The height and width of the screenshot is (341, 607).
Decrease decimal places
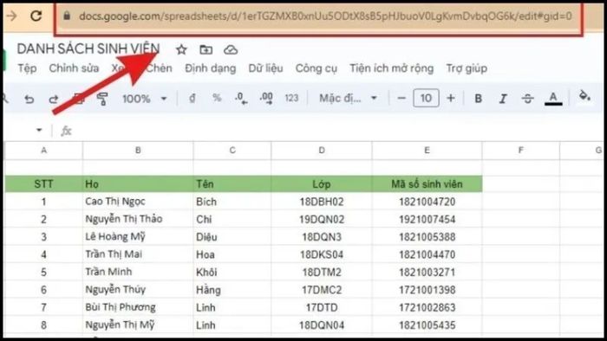coord(241,99)
